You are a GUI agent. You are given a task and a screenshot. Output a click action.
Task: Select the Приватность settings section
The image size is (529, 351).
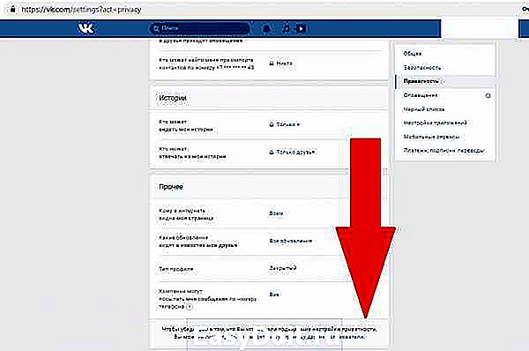point(421,81)
